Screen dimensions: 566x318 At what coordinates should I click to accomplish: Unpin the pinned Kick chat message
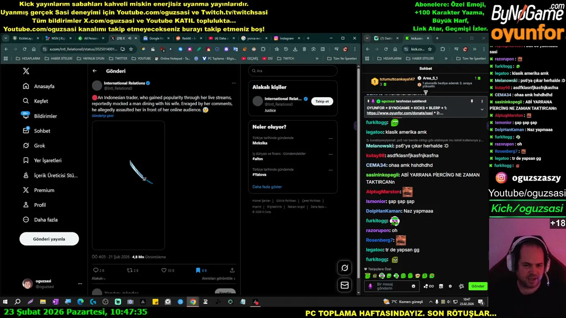(472, 102)
